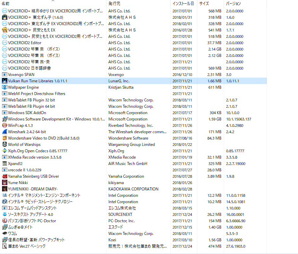Screen dimensions: 298x254
Task: Click publisher kikiyama
Action: [116, 183]
